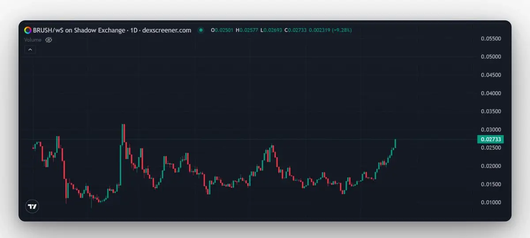Click the low value L0.02693
Image resolution: width=530 pixels, height=238 pixels.
tap(271, 30)
